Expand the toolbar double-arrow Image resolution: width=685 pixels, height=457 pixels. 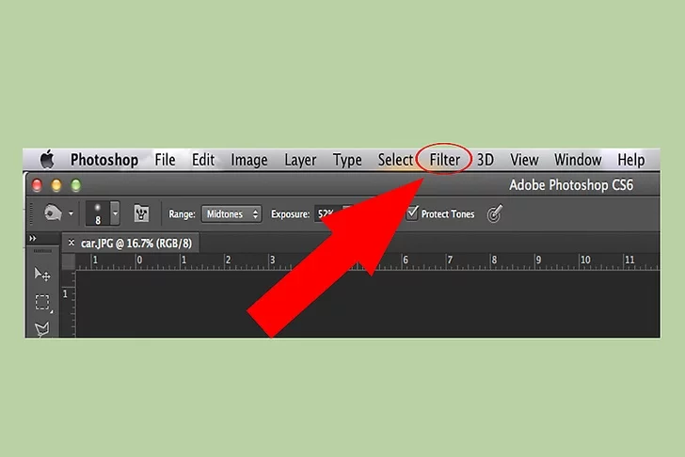click(x=33, y=238)
